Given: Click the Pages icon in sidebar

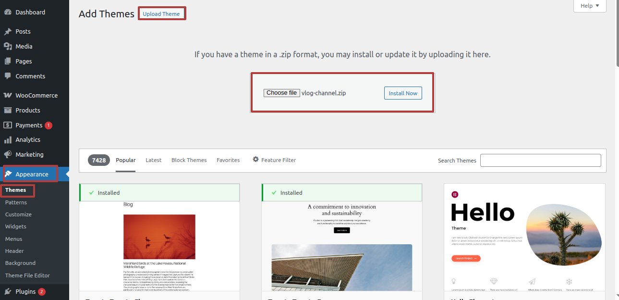Looking at the screenshot, I should pyautogui.click(x=8, y=61).
